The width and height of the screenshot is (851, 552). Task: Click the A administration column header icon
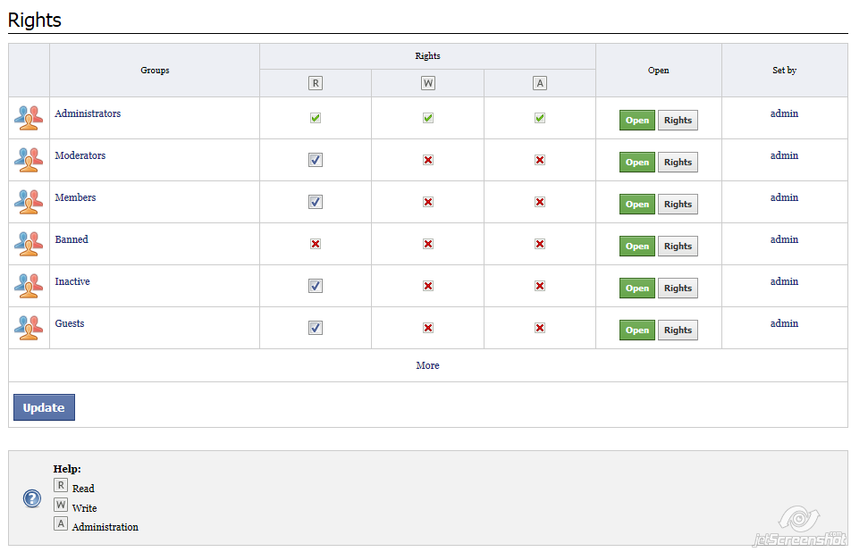539,83
